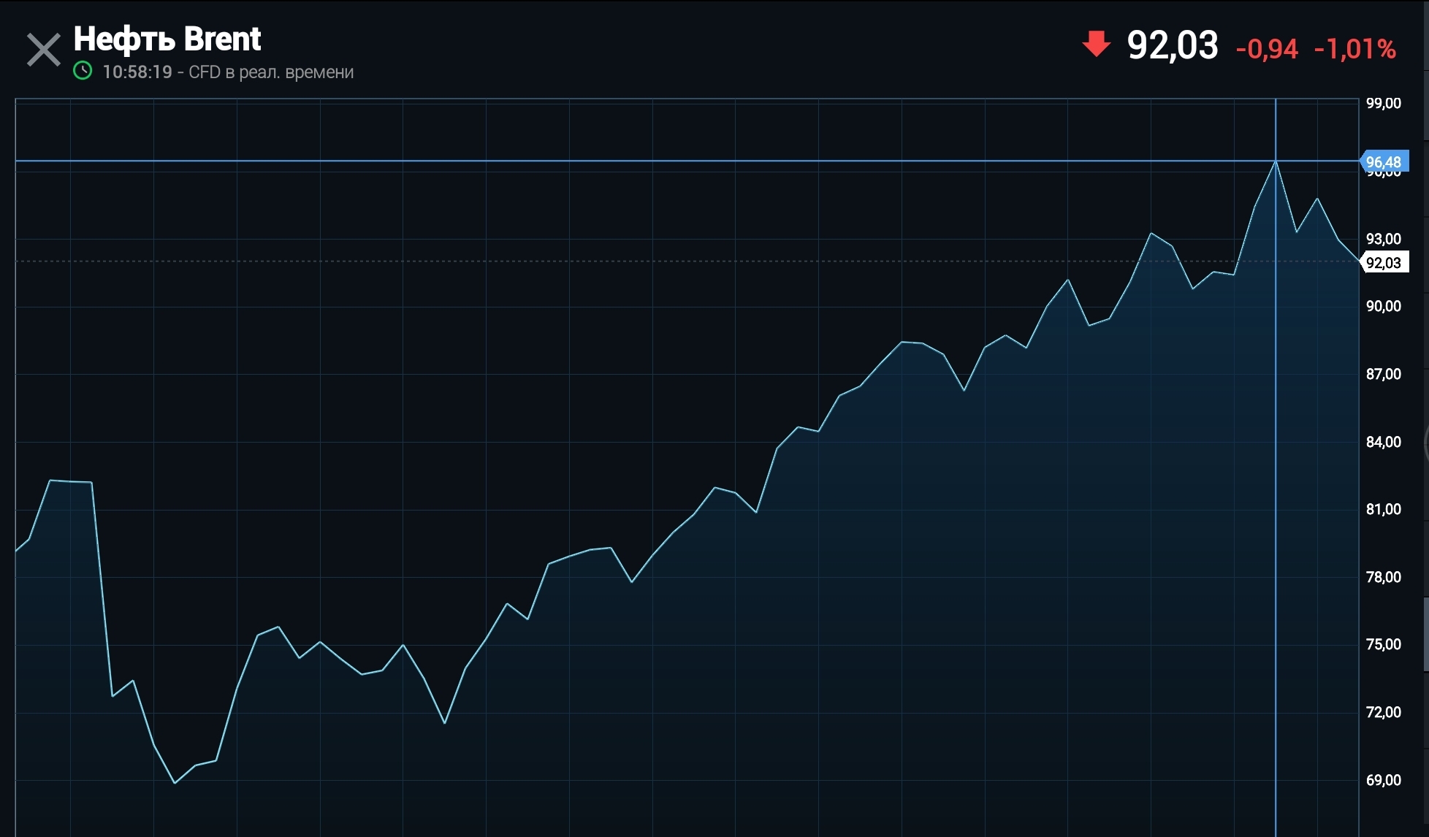The height and width of the screenshot is (837, 1429).
Task: Click the green clock icon beside the time
Action: pyautogui.click(x=83, y=71)
